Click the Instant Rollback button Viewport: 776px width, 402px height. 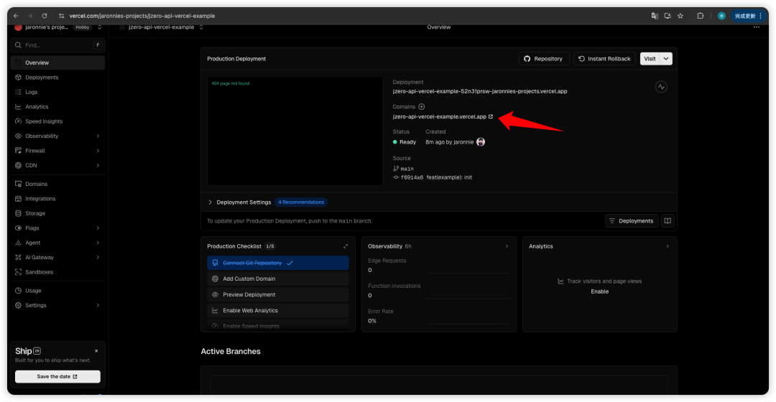(x=604, y=59)
